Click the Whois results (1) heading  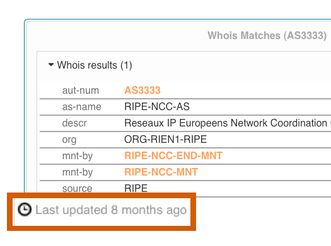[95, 65]
